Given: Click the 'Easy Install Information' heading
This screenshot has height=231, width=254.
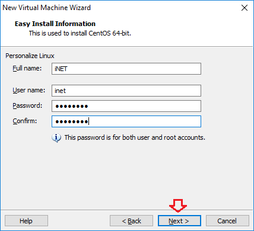Looking at the screenshot, I should click(x=55, y=24).
